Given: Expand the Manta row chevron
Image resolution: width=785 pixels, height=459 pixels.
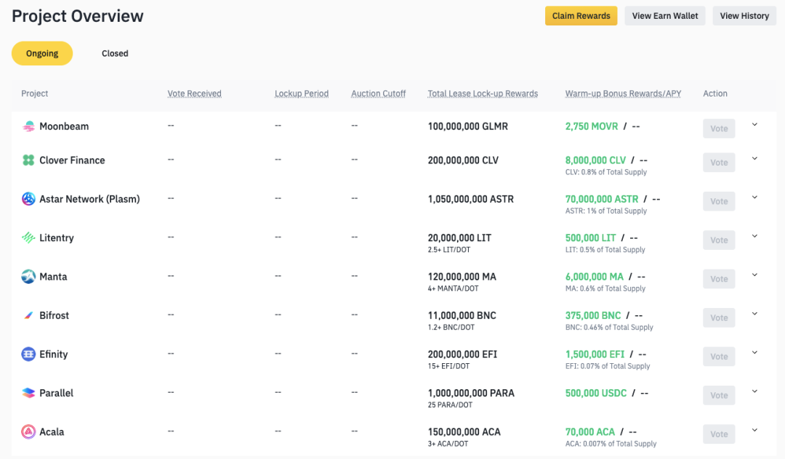Looking at the screenshot, I should pyautogui.click(x=754, y=275).
